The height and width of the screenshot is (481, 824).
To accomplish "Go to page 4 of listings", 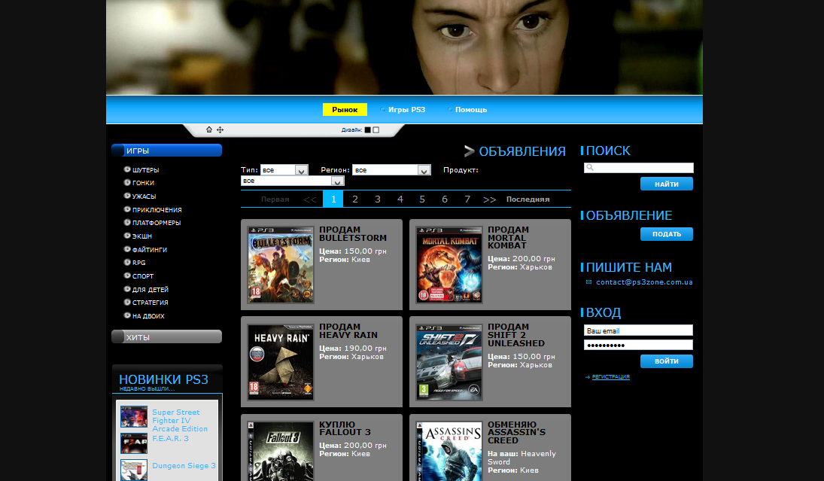I will pyautogui.click(x=400, y=199).
